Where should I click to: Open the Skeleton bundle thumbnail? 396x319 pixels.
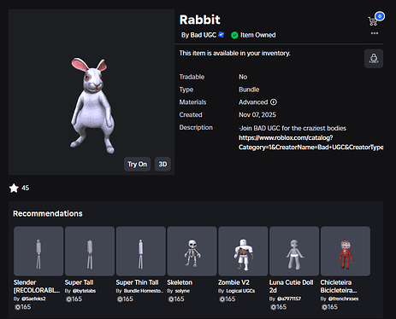[x=192, y=251]
